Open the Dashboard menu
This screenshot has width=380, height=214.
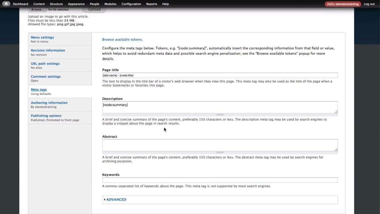(x=20, y=4)
